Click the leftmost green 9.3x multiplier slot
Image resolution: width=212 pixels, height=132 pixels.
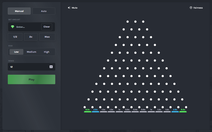[x=87, y=110]
